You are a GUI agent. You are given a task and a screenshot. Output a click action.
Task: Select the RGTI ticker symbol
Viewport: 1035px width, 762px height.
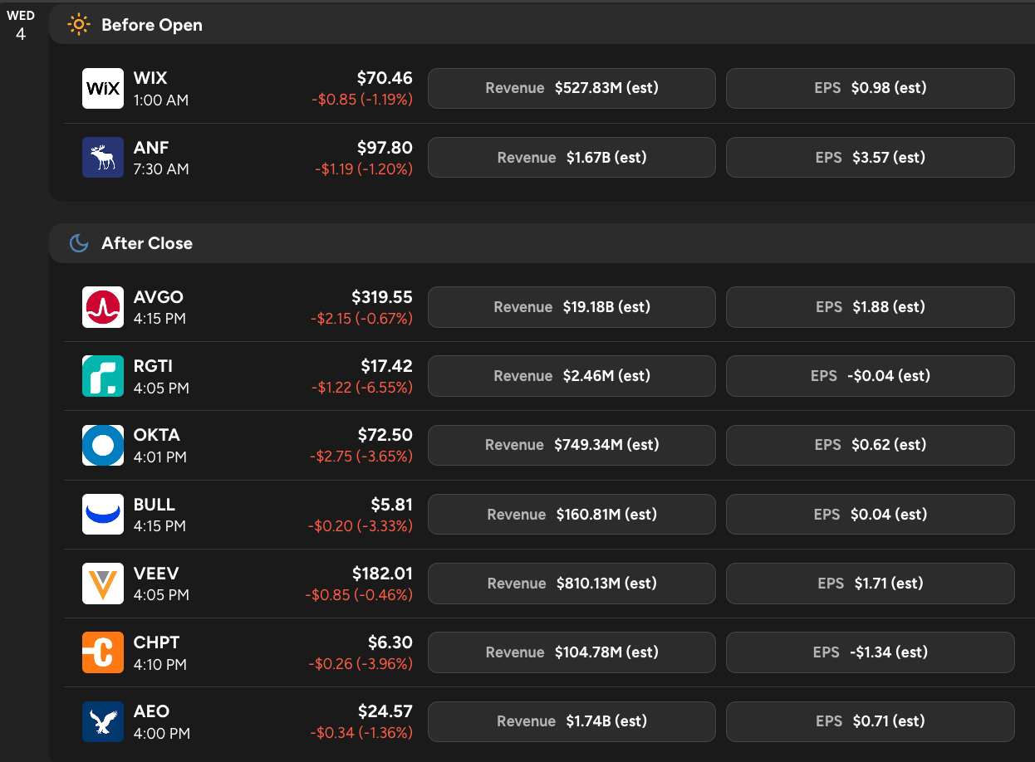coord(154,366)
